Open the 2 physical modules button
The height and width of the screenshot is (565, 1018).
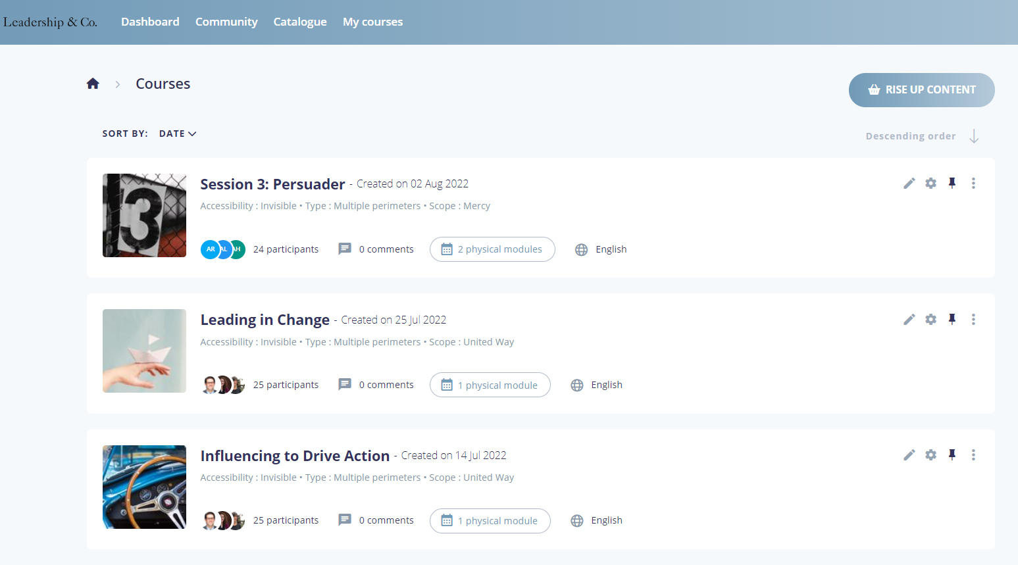click(x=492, y=249)
